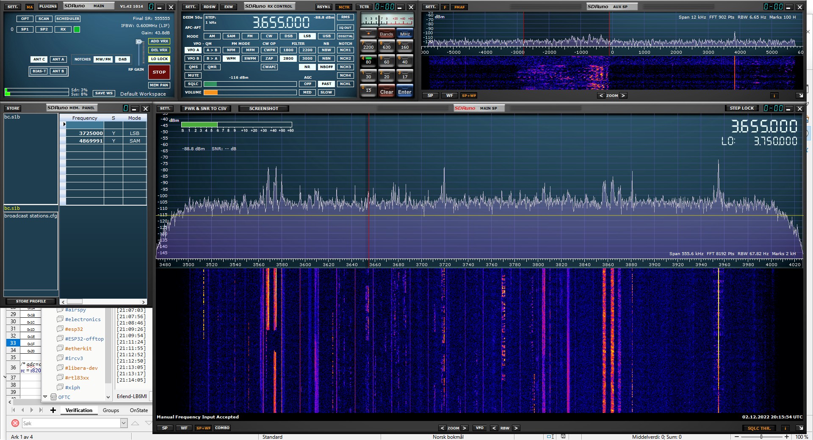Open the Groups sheet tab

point(111,410)
